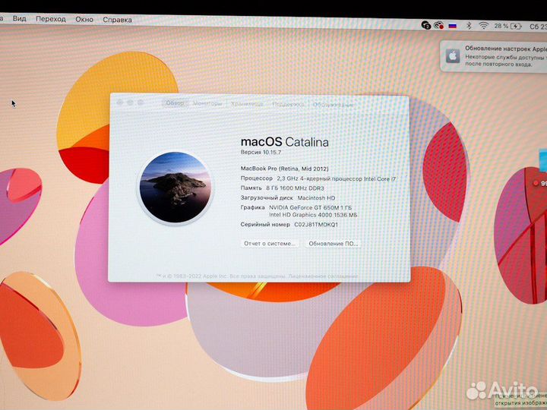
Task: Click the Версия 10.15.7 text
Action: click(x=261, y=153)
